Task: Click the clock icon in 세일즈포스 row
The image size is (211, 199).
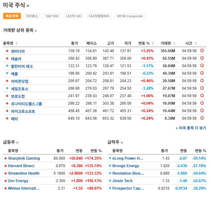Action: 202,88
